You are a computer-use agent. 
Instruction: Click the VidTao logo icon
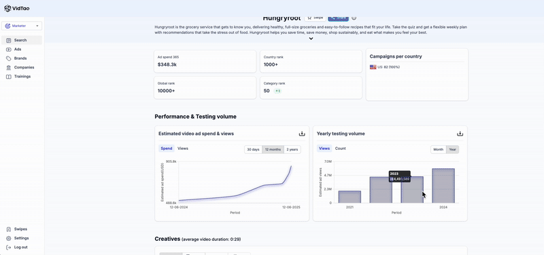7,8
